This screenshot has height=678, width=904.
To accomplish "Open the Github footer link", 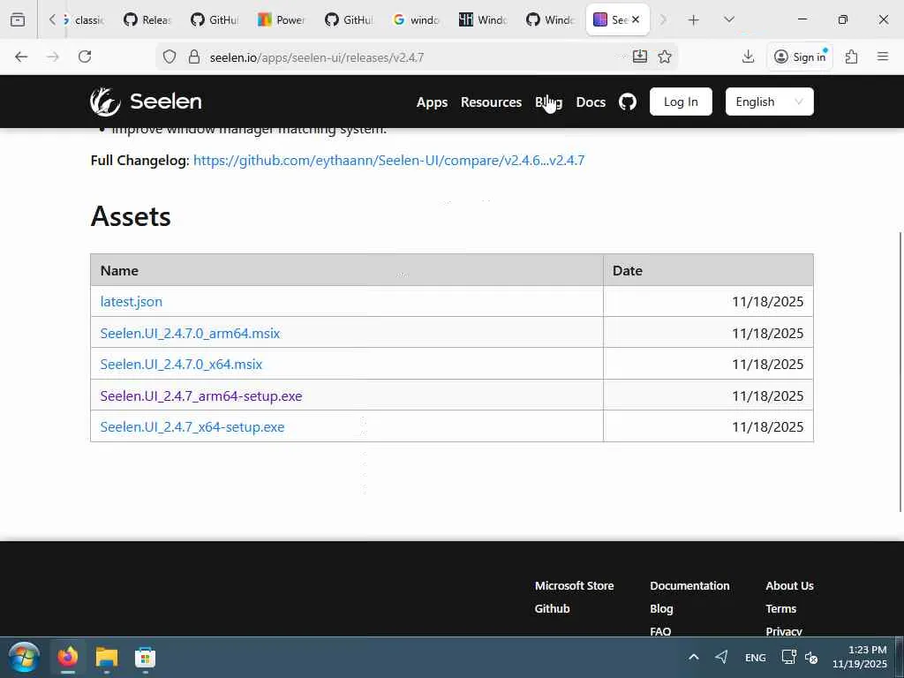I will [x=552, y=609].
